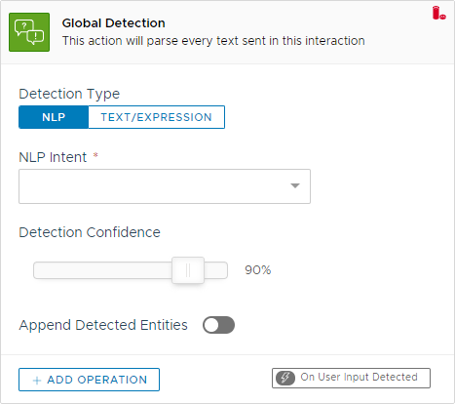Click the Detection Confidence slider handle

[188, 270]
